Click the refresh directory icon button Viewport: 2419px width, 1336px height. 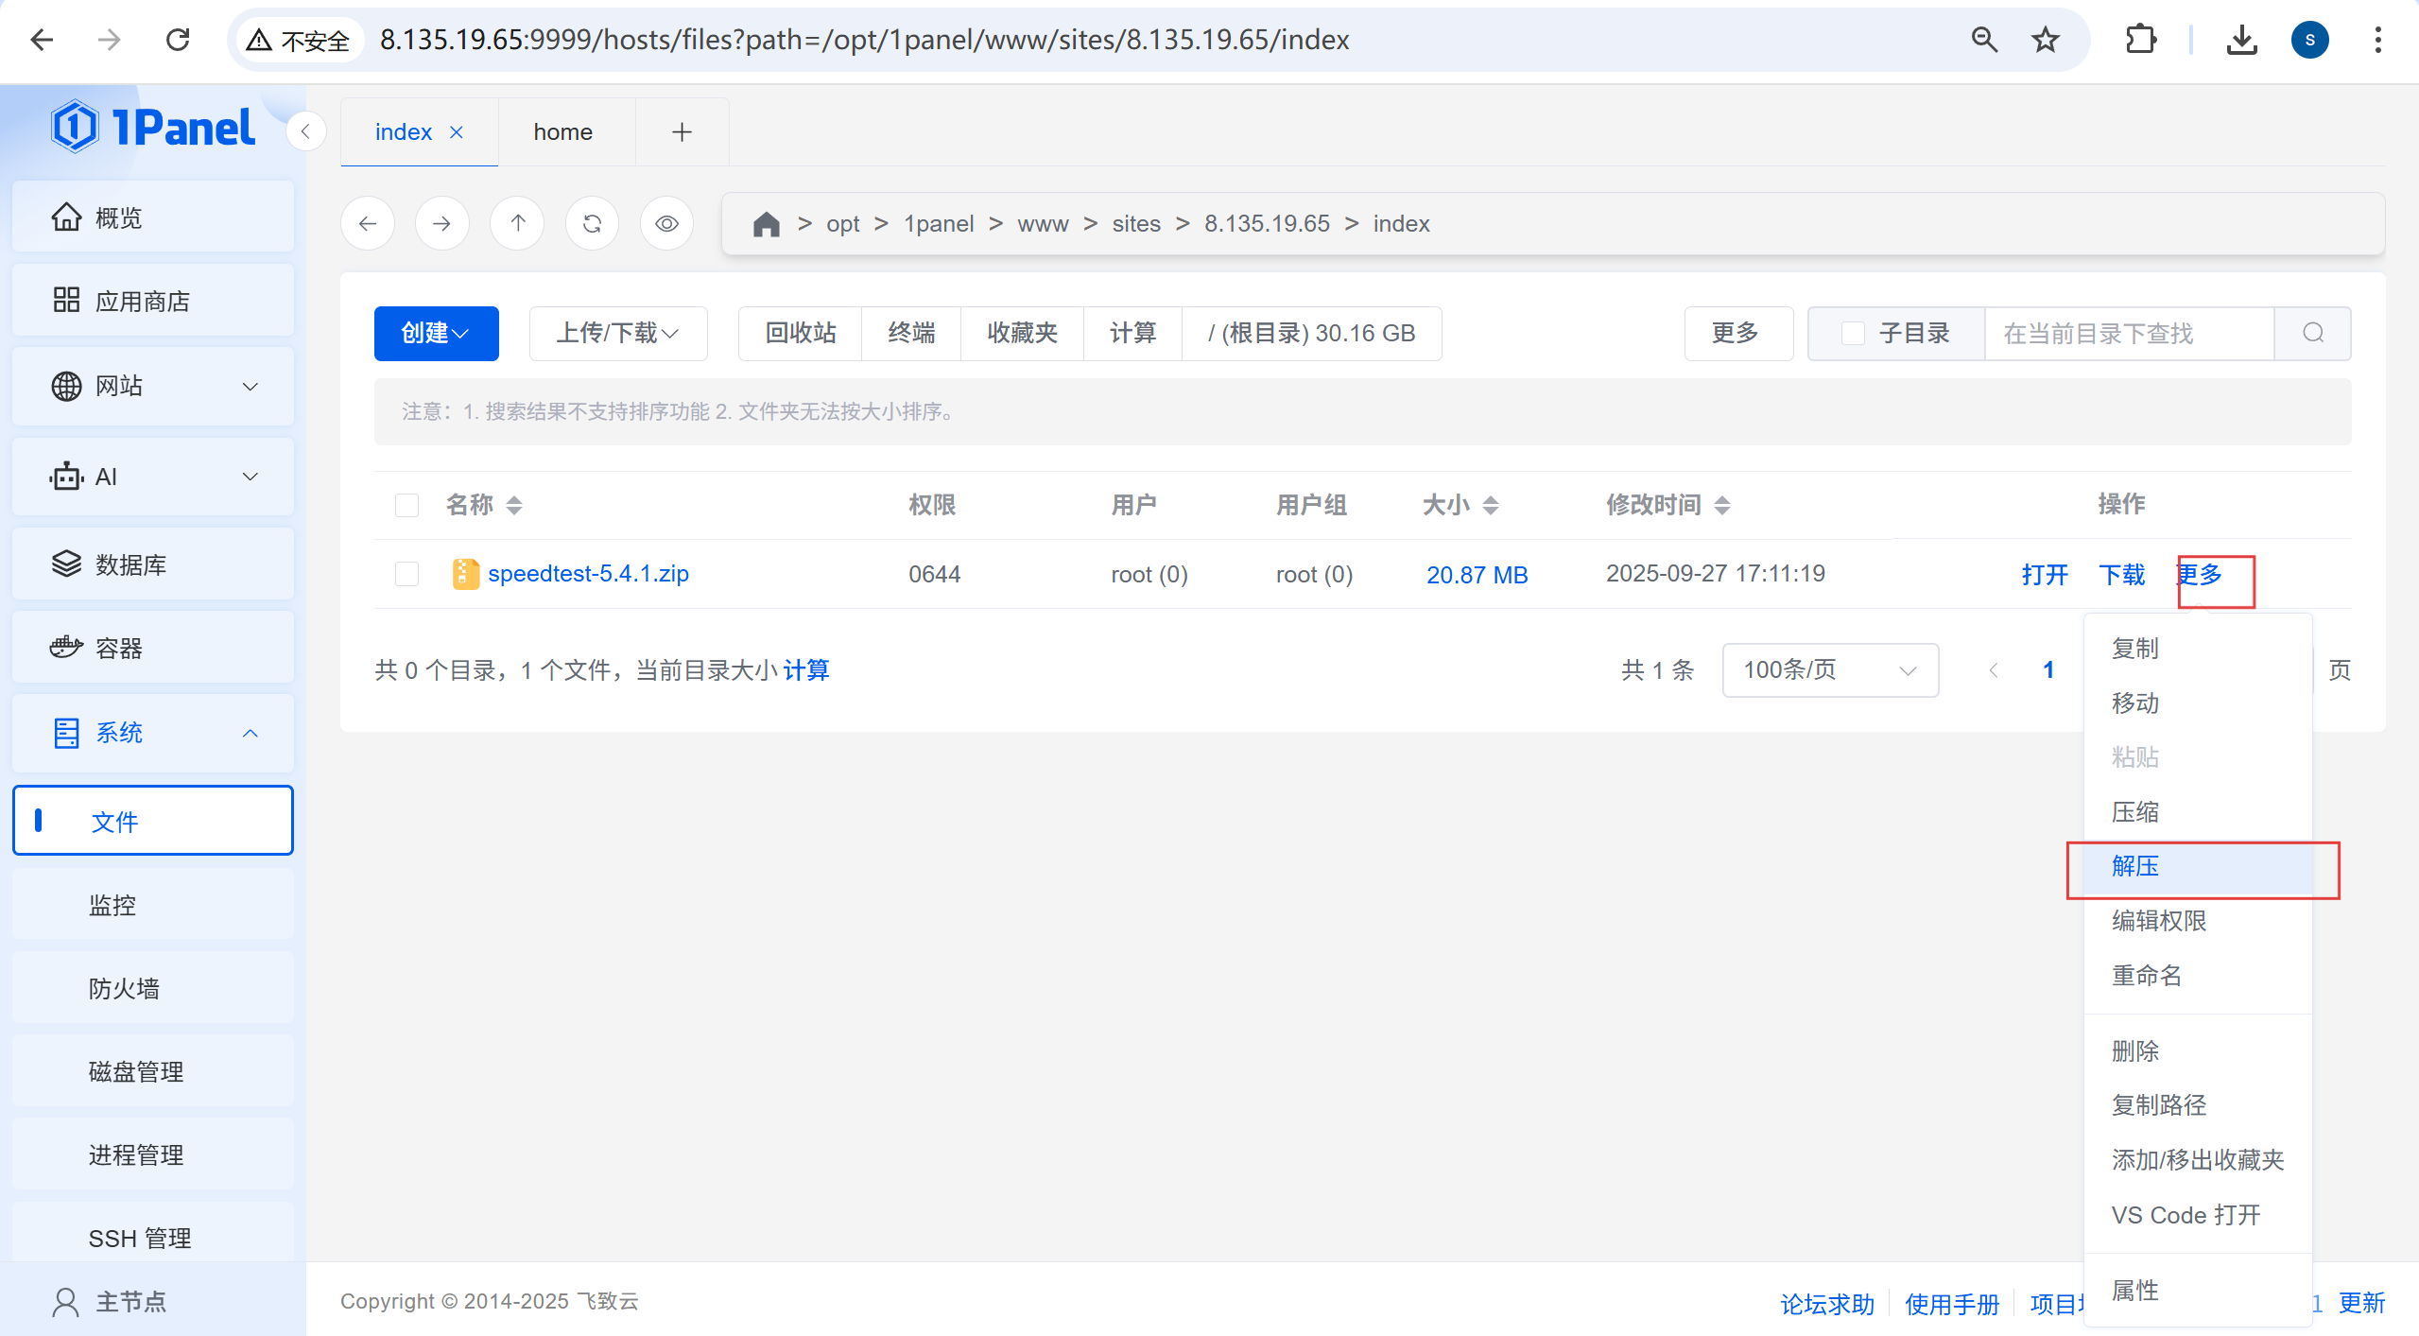pyautogui.click(x=592, y=224)
